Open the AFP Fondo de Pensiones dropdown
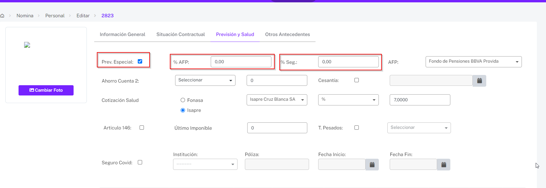The width and height of the screenshot is (546, 188). tap(473, 62)
